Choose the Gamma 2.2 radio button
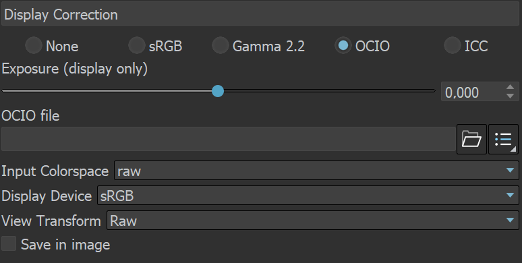Screen dimensions: 522x263 220,45
